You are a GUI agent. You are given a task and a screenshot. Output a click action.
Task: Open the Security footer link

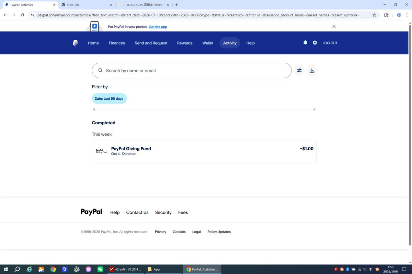163,212
